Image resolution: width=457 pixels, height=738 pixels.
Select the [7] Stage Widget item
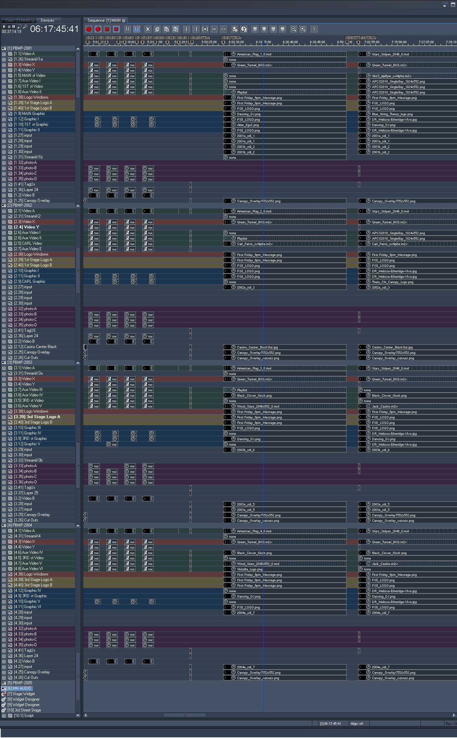(23, 694)
